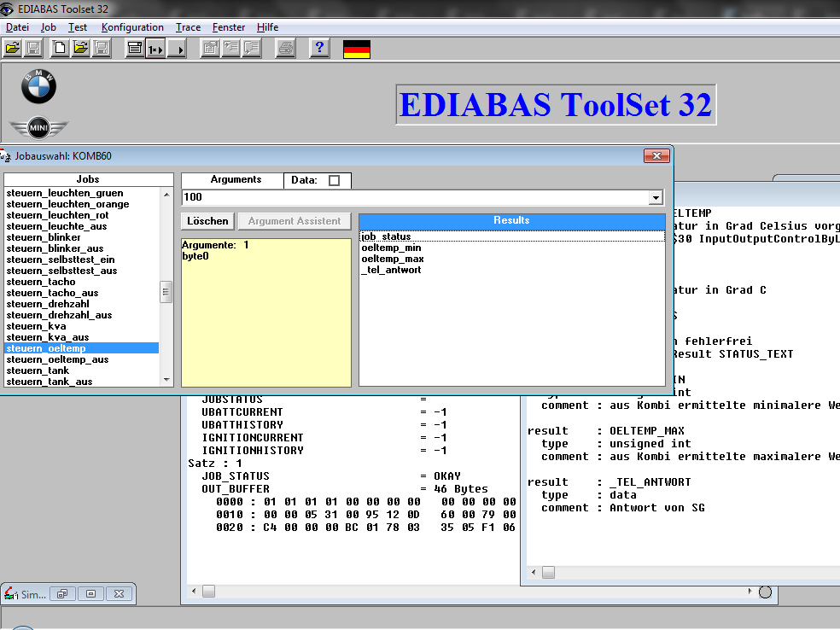
Task: Click the German flag language icon
Action: pos(357,50)
